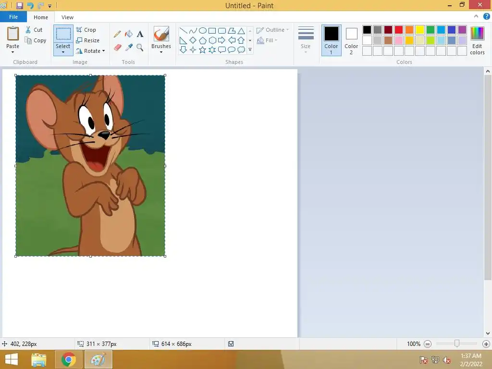The height and width of the screenshot is (369, 492).
Task: Choose the Oval callout shape
Action: pyautogui.click(x=232, y=49)
